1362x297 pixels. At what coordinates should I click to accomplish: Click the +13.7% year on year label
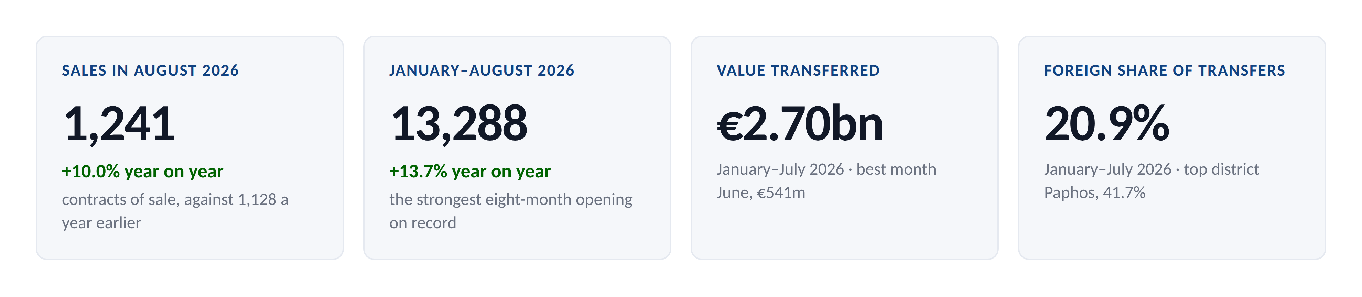(x=470, y=171)
